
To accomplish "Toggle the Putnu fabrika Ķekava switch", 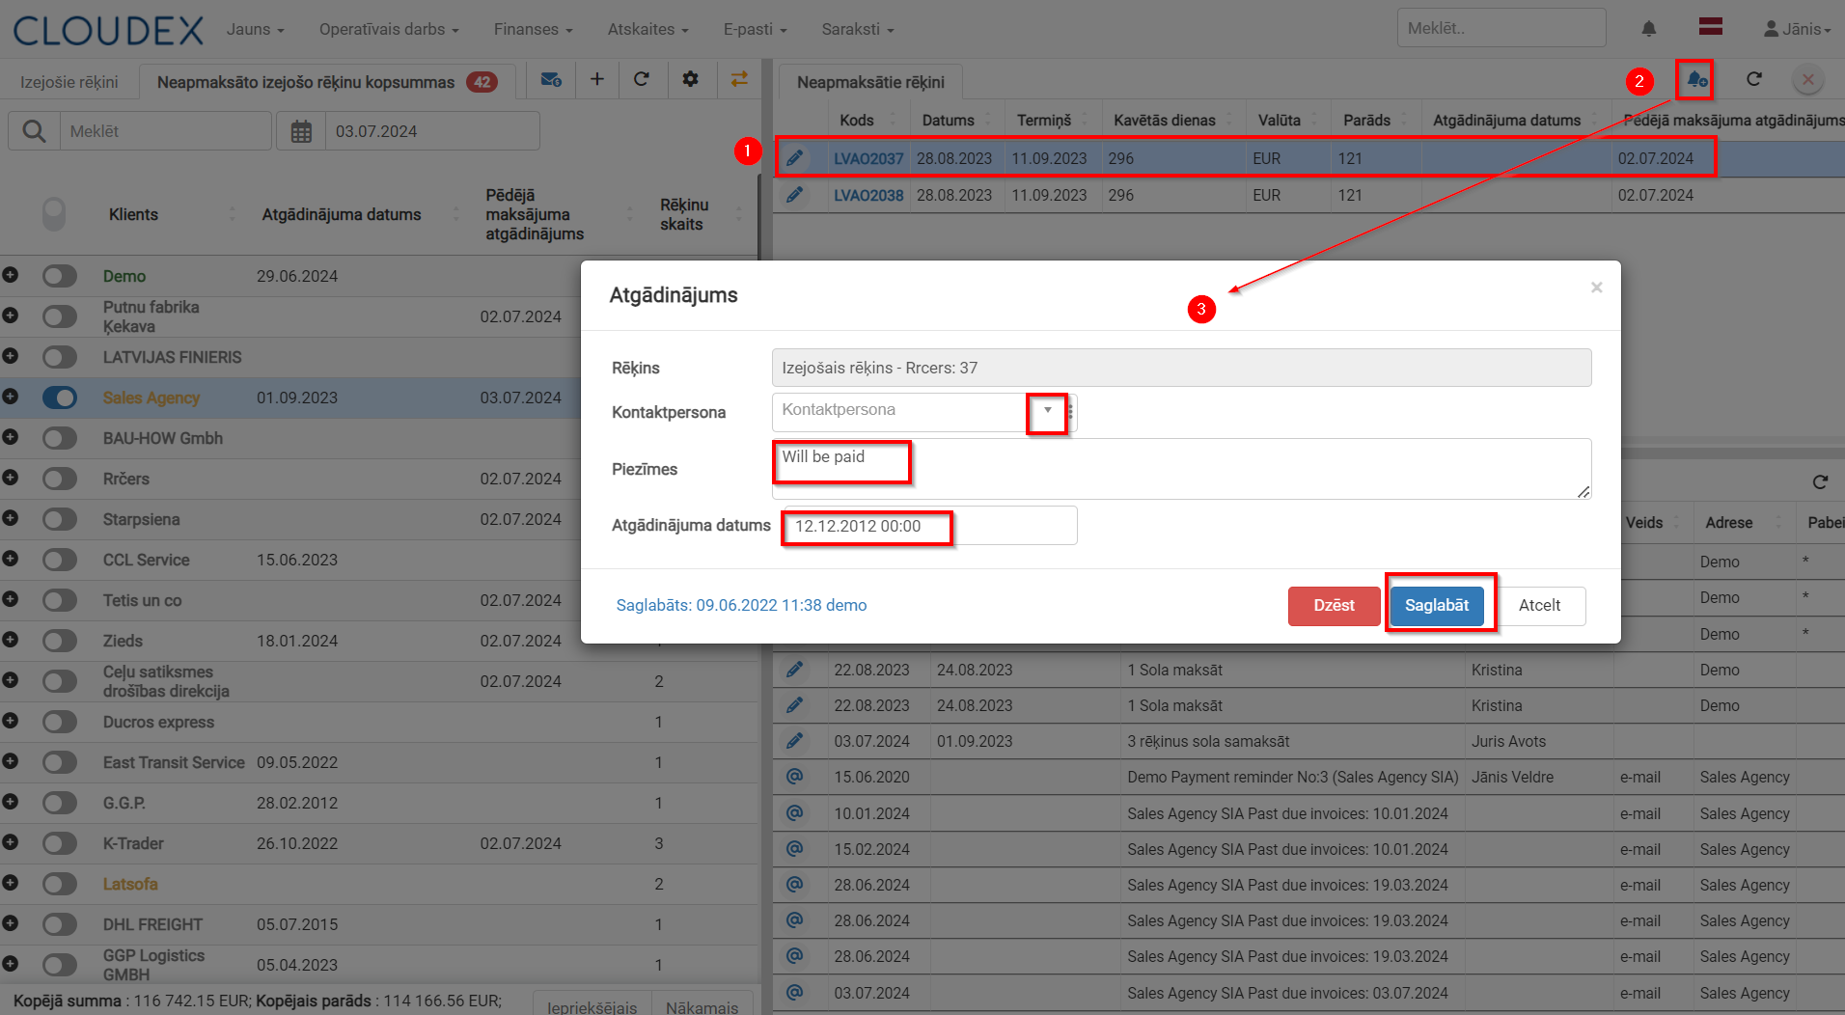I will click(60, 316).
